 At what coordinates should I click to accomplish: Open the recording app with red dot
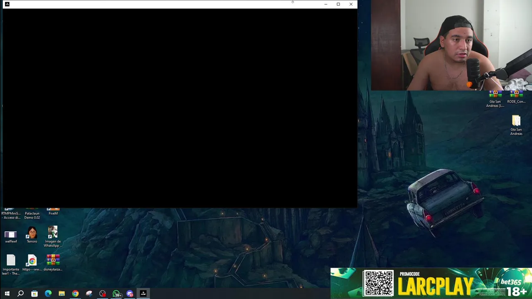pos(103,294)
